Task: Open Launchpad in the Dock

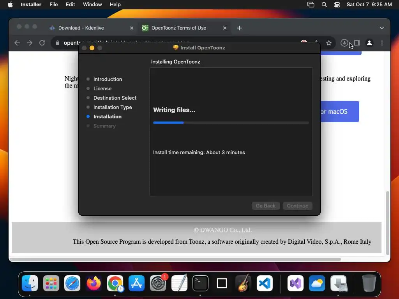Action: (x=51, y=283)
